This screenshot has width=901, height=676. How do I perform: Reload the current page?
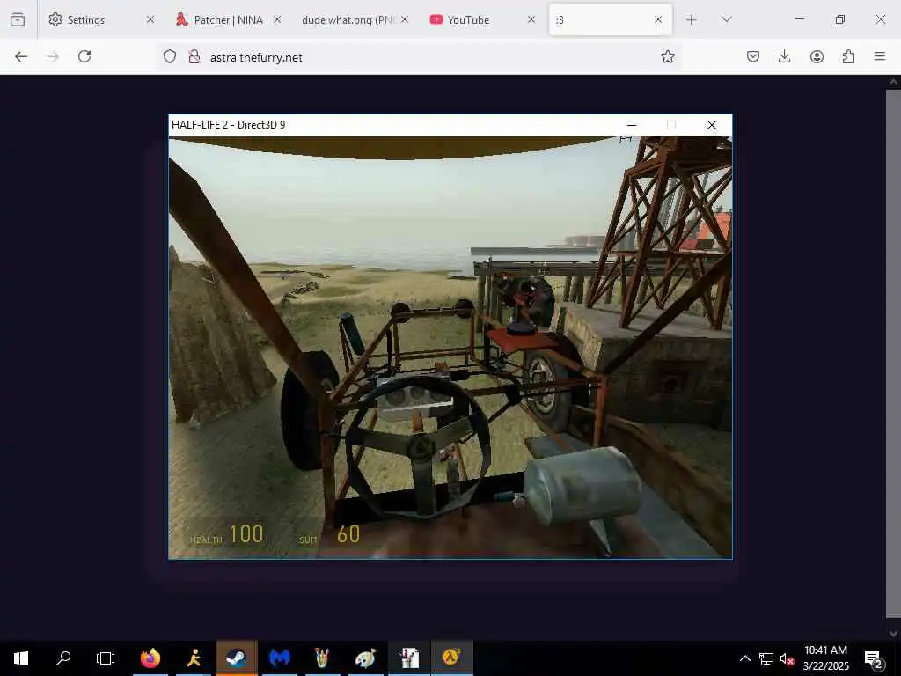coord(84,56)
